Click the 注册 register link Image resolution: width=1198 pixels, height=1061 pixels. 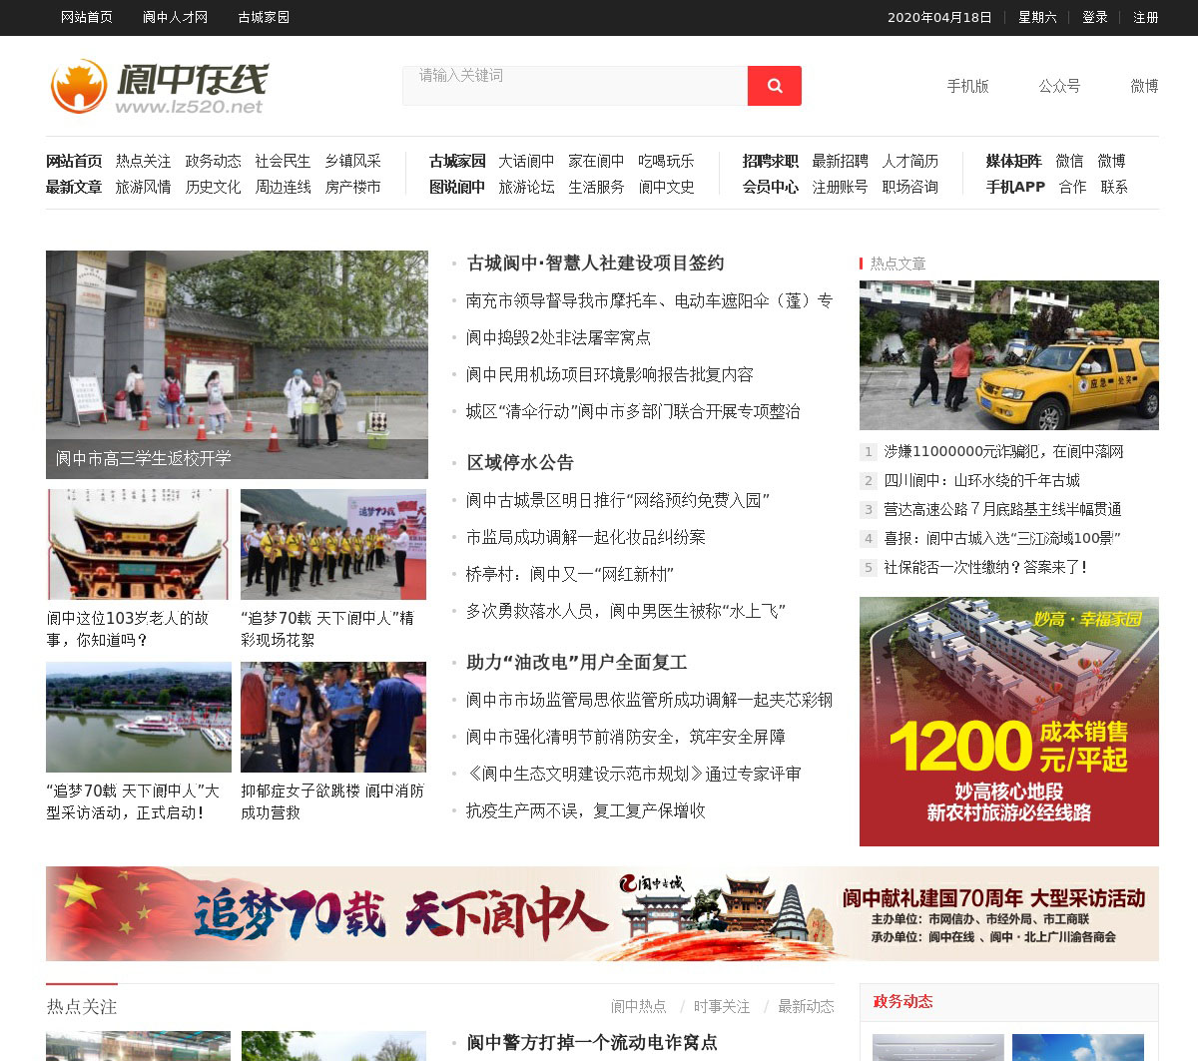point(1145,17)
